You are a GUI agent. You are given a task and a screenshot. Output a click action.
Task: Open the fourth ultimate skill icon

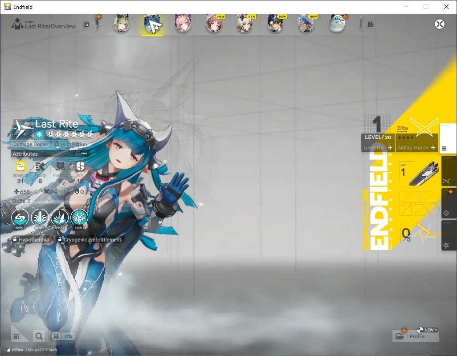(x=79, y=218)
